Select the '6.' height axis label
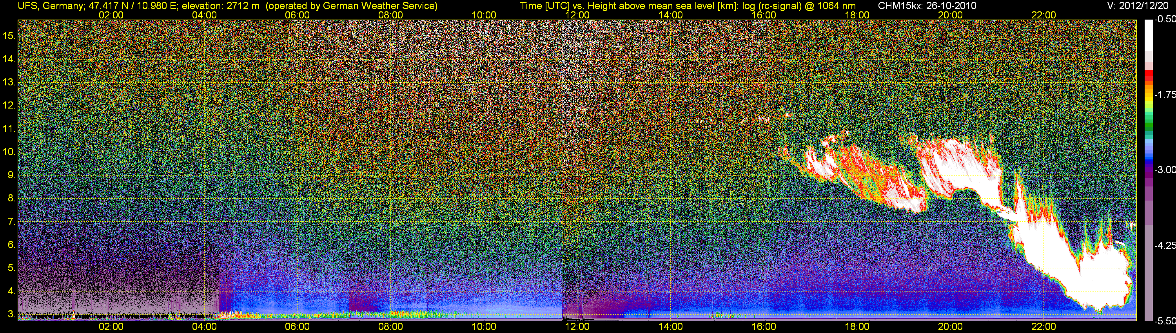The width and height of the screenshot is (1176, 333). pos(12,245)
